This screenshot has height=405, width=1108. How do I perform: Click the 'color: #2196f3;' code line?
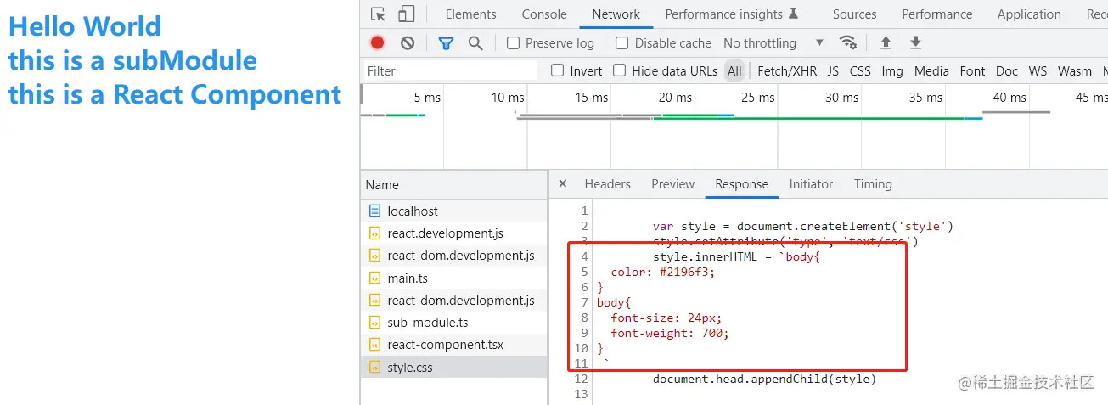click(663, 272)
